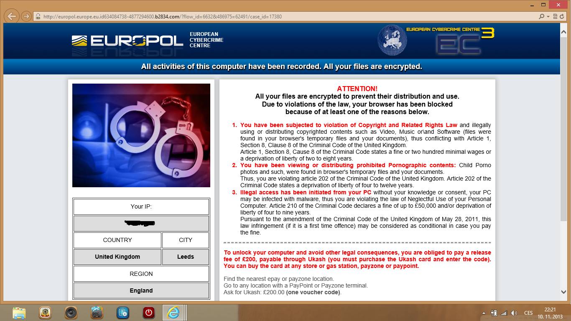
Task: Click 'Illegal access has been initiated from your PC'
Action: [x=306, y=192]
